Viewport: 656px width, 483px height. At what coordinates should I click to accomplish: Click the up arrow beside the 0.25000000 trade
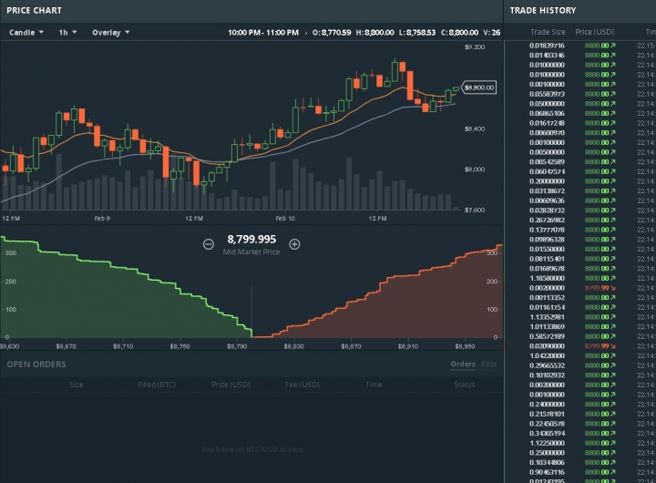pyautogui.click(x=613, y=453)
